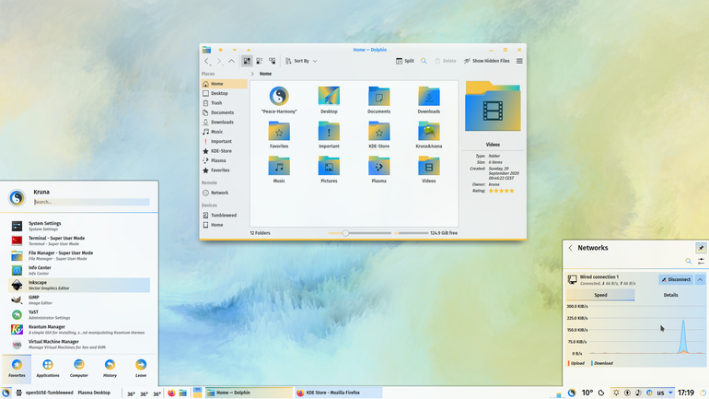
Task: Switch to Speed tab in Networks
Action: click(600, 295)
